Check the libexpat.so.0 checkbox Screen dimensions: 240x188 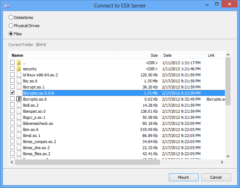12,111
